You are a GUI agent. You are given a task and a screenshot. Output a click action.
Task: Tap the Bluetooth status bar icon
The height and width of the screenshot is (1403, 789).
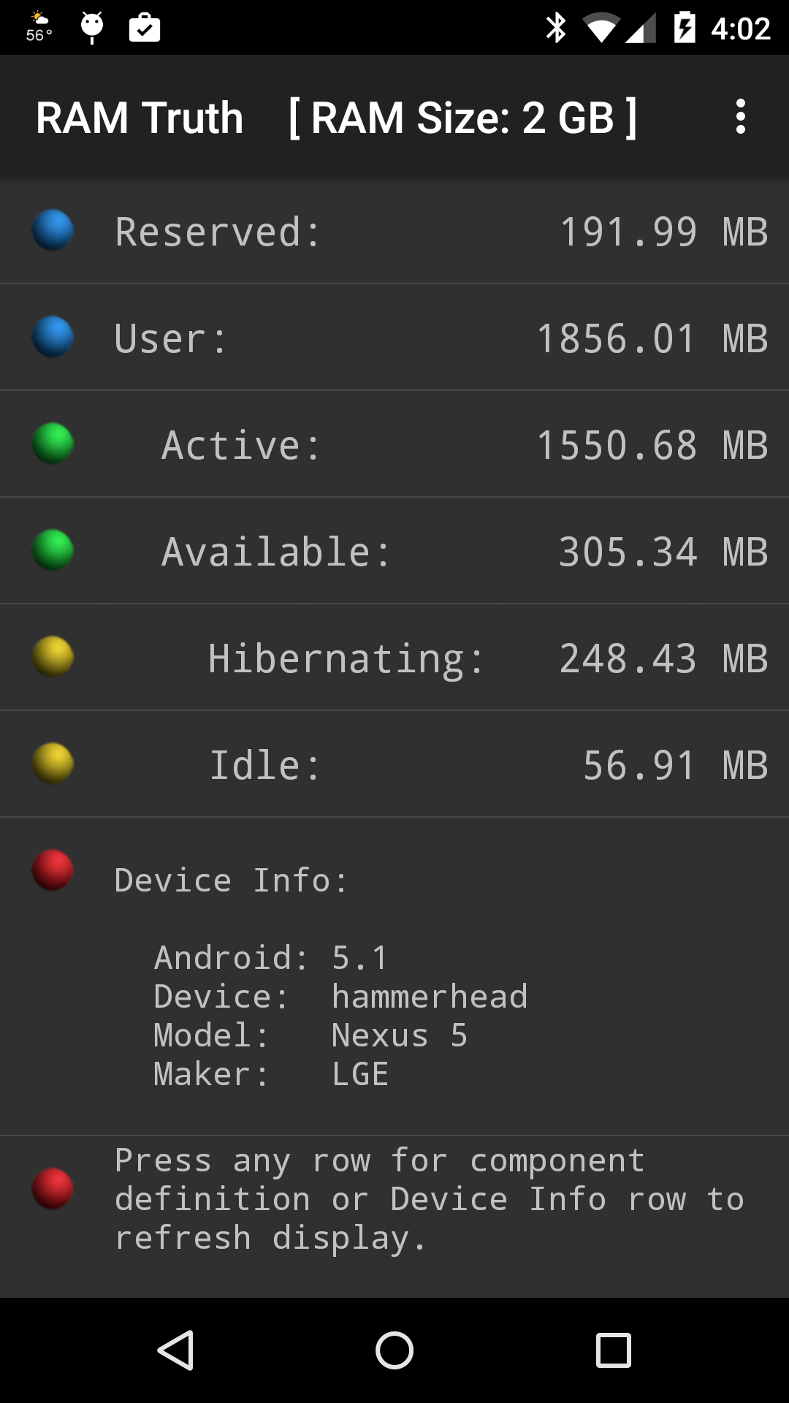tap(556, 28)
